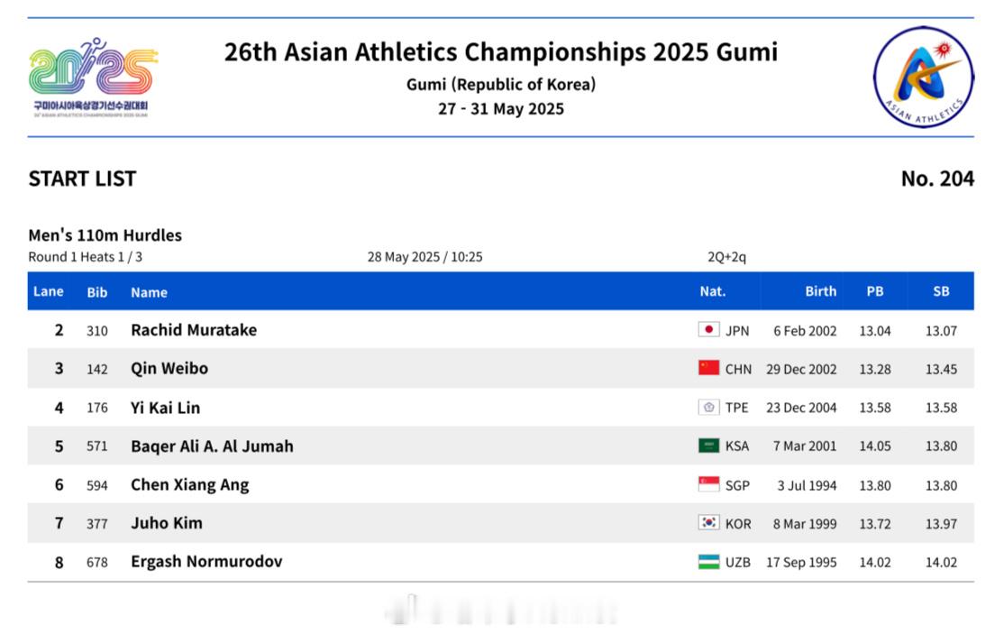Click the Korea flag icon
Viewport: 1004px width, 634px height.
[x=708, y=523]
